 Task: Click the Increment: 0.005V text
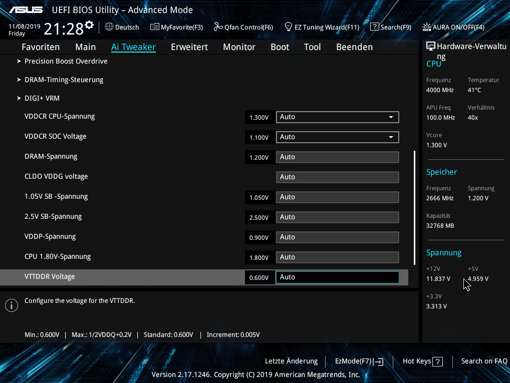coord(233,334)
